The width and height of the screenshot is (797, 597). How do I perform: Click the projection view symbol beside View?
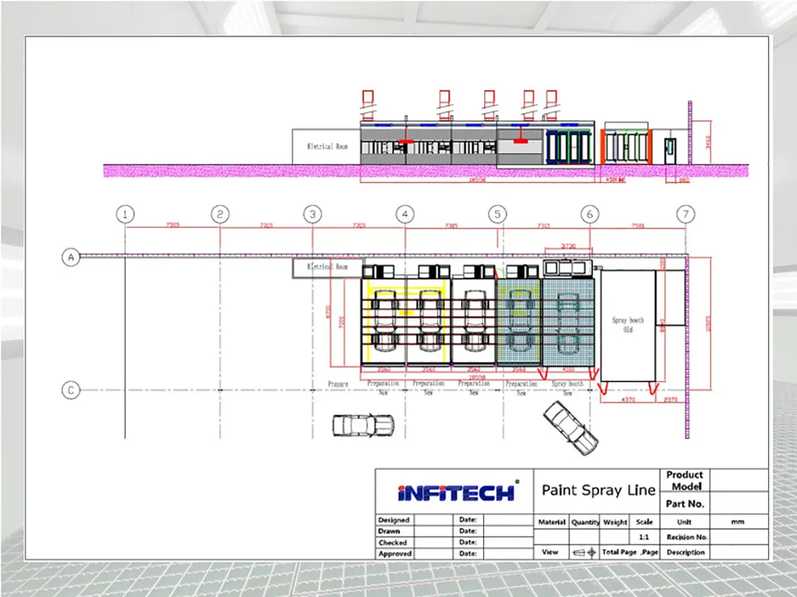(584, 552)
